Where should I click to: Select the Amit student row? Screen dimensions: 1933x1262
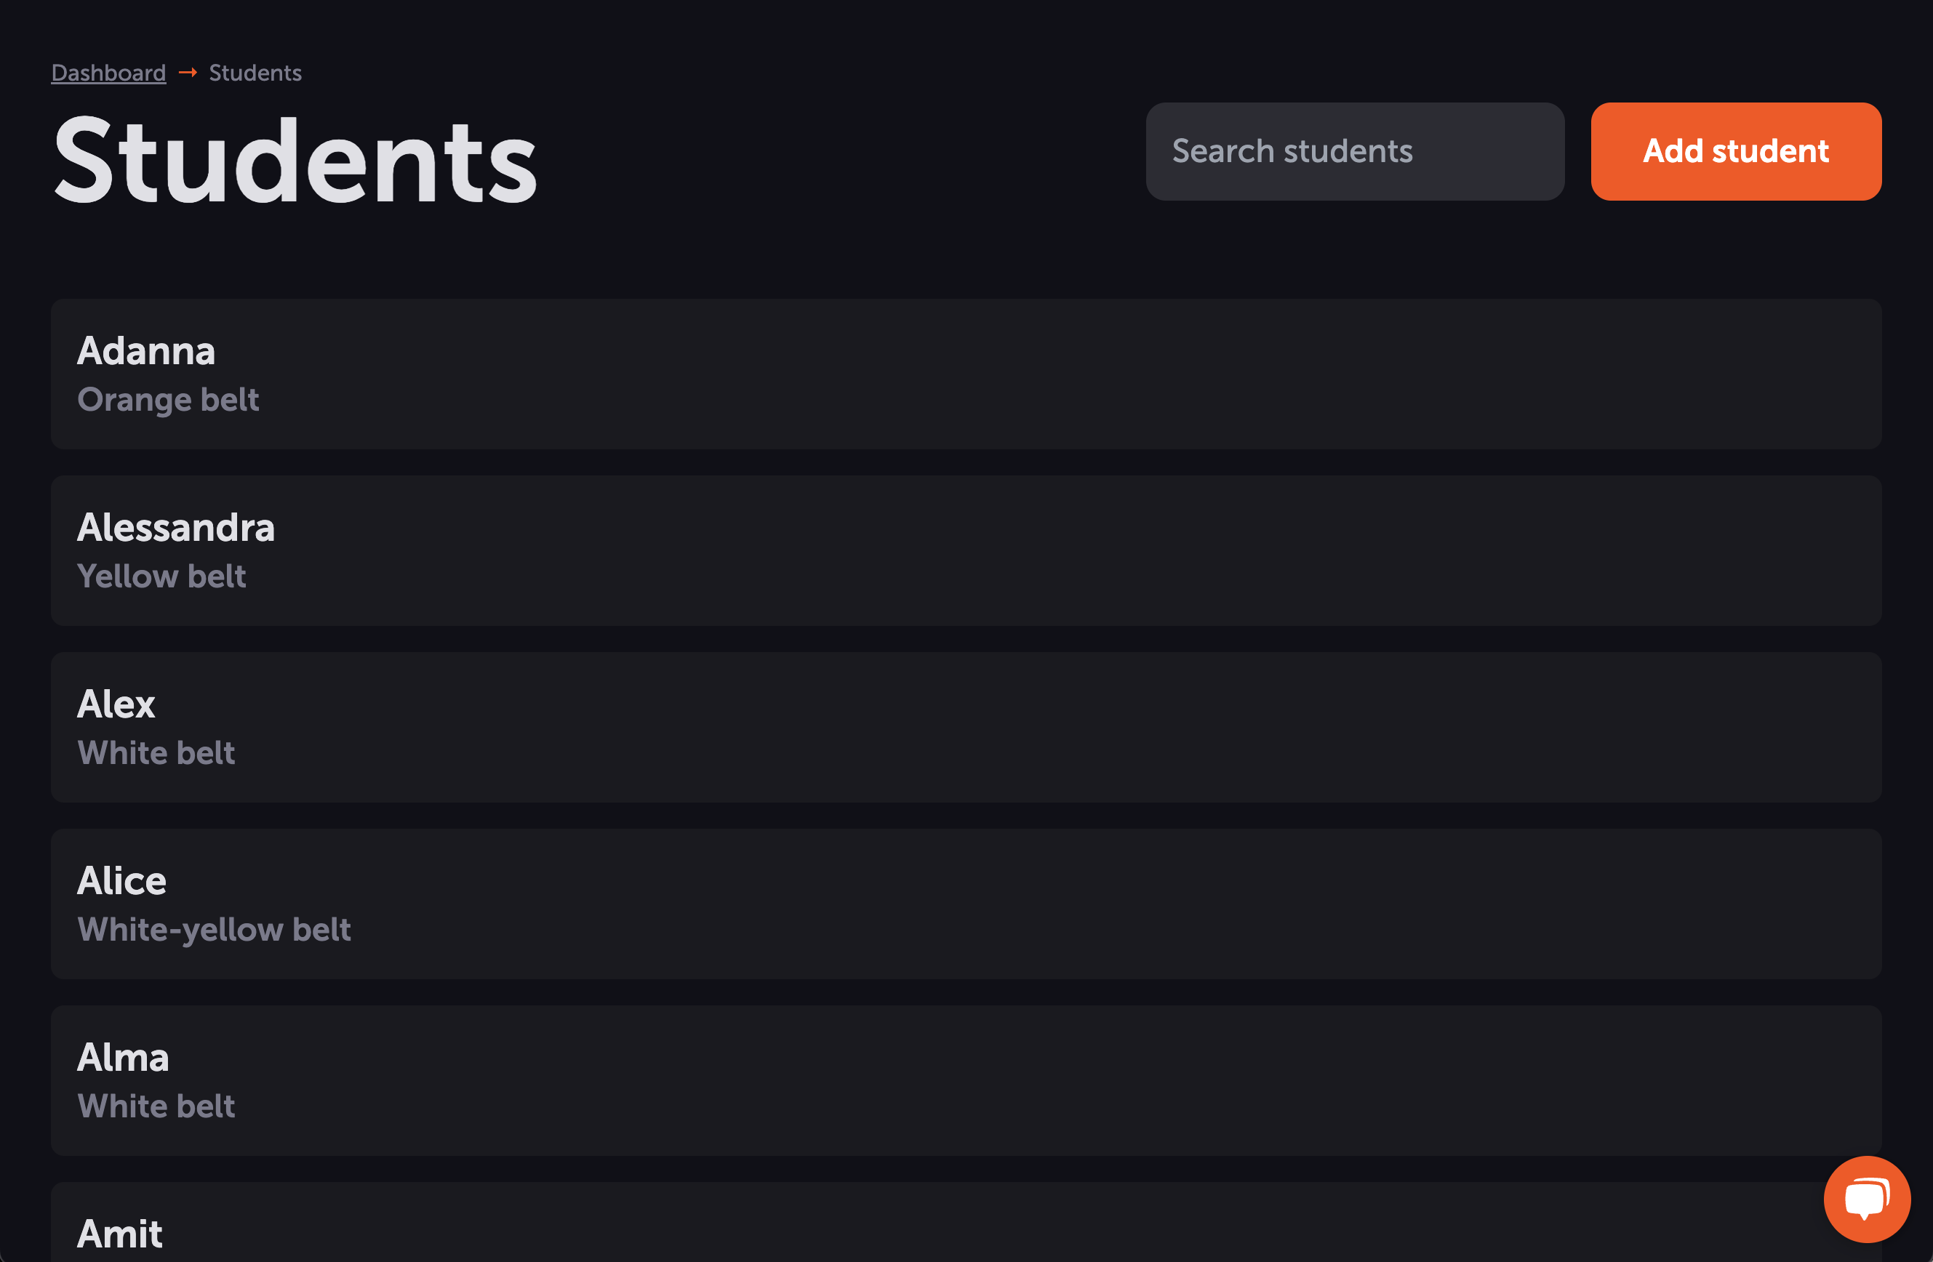pyautogui.click(x=966, y=1222)
